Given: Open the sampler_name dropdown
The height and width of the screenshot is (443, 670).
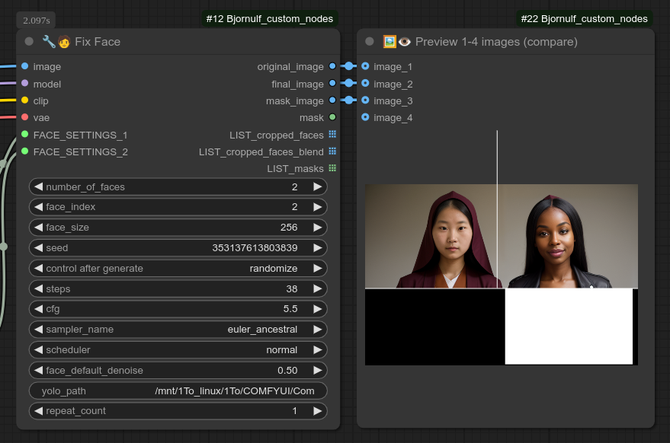Looking at the screenshot, I should coord(178,330).
